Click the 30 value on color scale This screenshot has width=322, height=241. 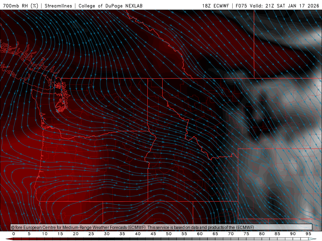click(107, 234)
